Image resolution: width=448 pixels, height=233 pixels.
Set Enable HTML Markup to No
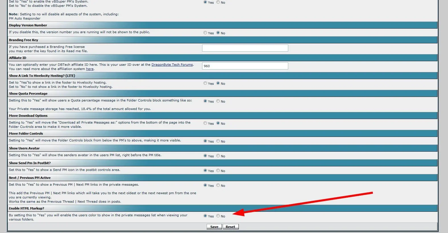point(218,216)
